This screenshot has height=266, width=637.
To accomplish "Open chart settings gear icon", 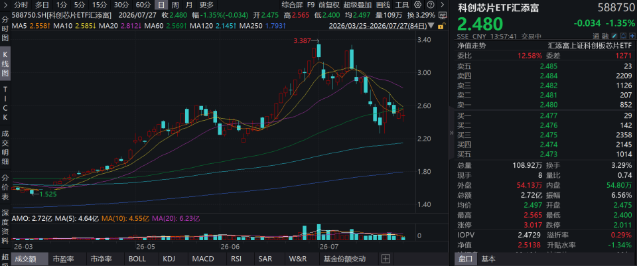I will tap(417, 5).
